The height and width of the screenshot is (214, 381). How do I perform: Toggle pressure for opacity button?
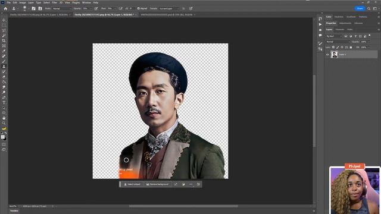coord(96,8)
